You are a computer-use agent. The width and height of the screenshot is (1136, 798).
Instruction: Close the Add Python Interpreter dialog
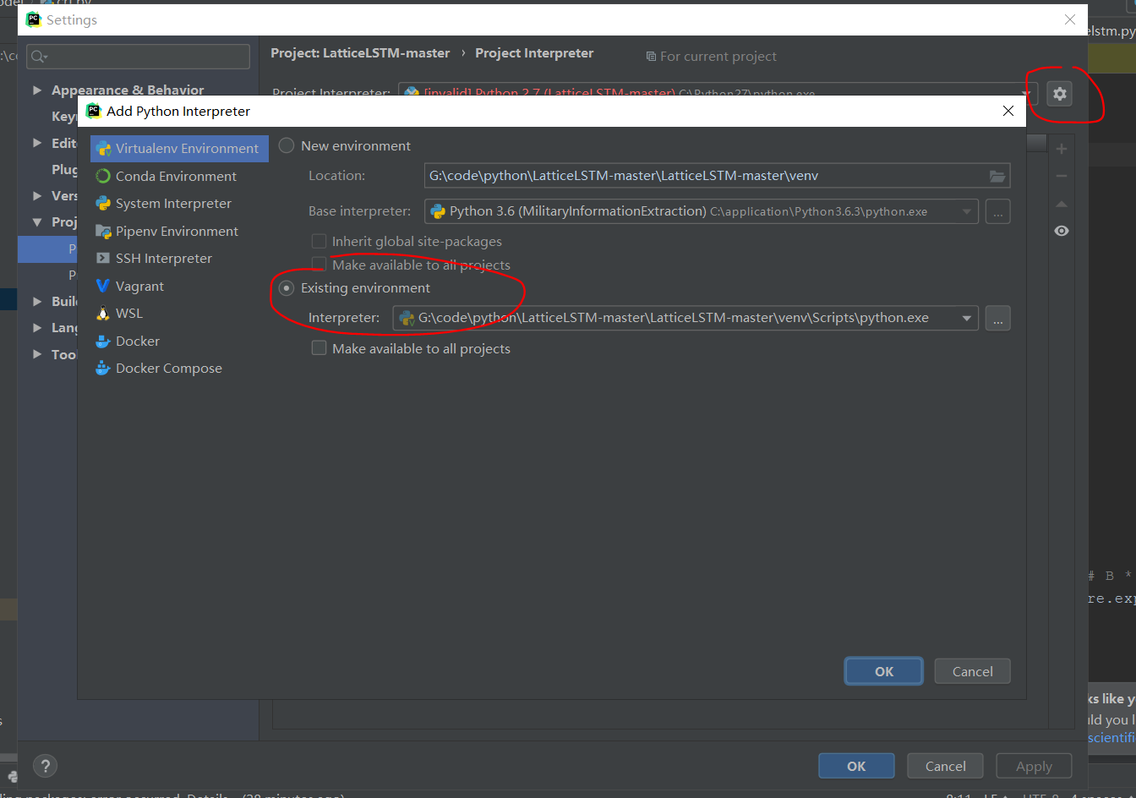[x=1008, y=111]
